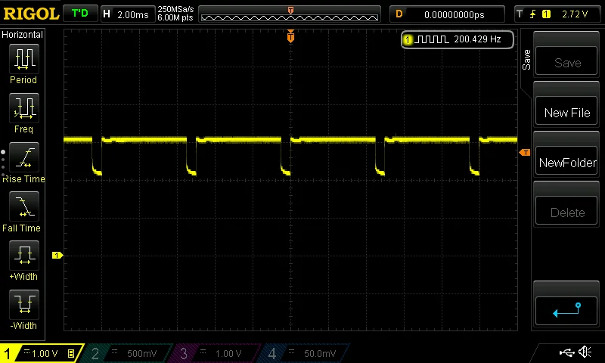The image size is (605, 363).
Task: Click the orange trigger position marker atop graticule
Action: (x=290, y=36)
